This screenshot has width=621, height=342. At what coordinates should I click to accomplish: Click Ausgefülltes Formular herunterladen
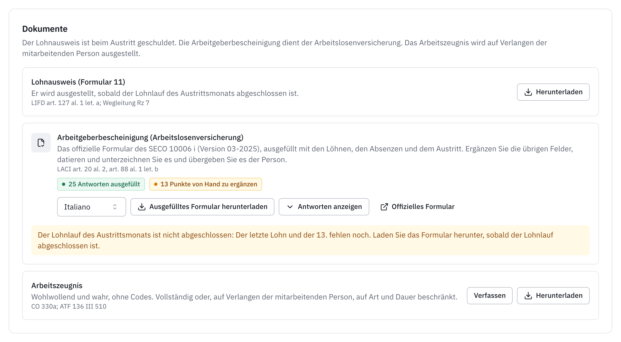point(202,207)
